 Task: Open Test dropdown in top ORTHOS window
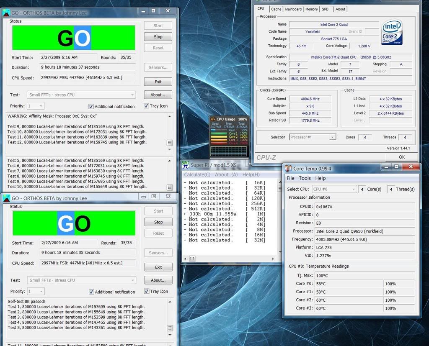[x=81, y=95]
